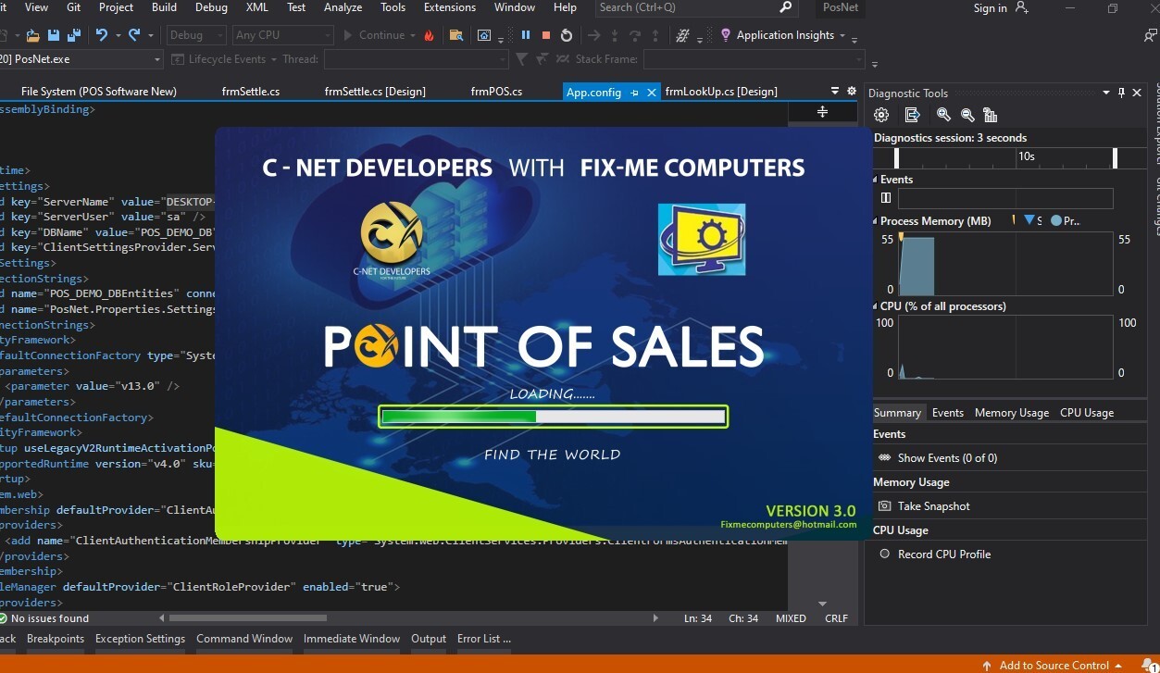Screen dimensions: 1160x673
Task: Pin the App.config tab
Action: point(635,93)
